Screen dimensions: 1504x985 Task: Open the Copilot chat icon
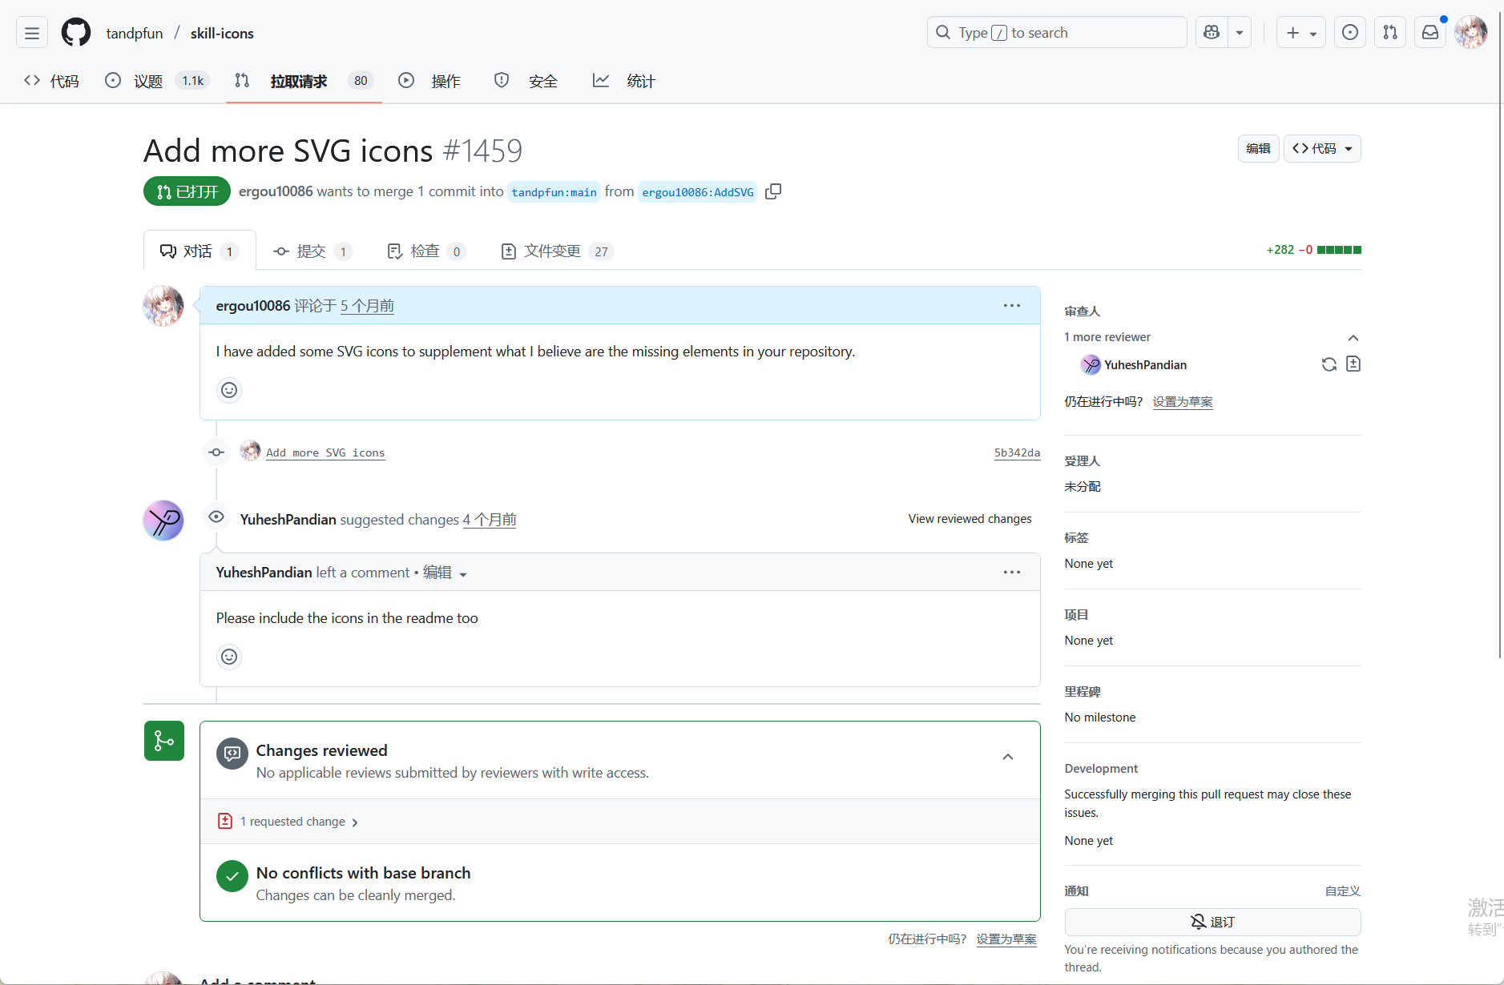(x=1212, y=33)
